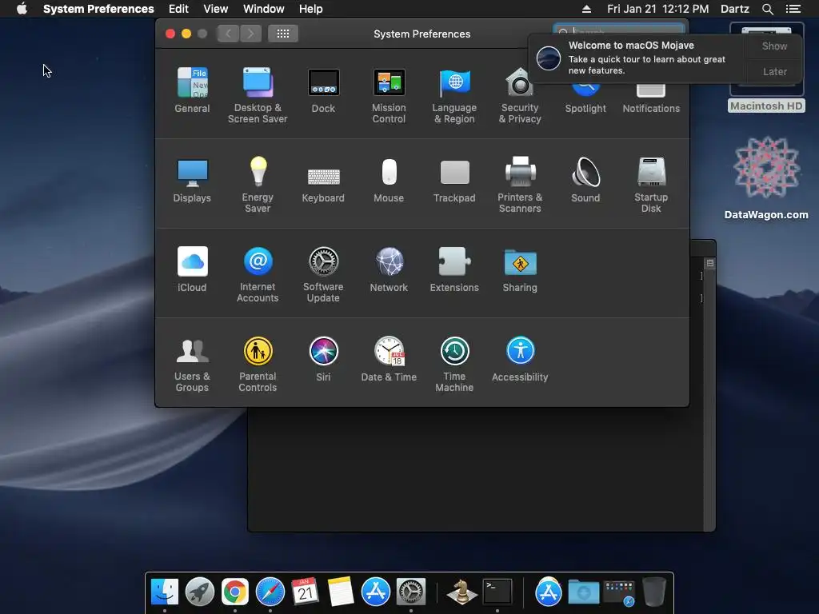
Task: Open the General preferences pane
Action: pyautogui.click(x=192, y=90)
